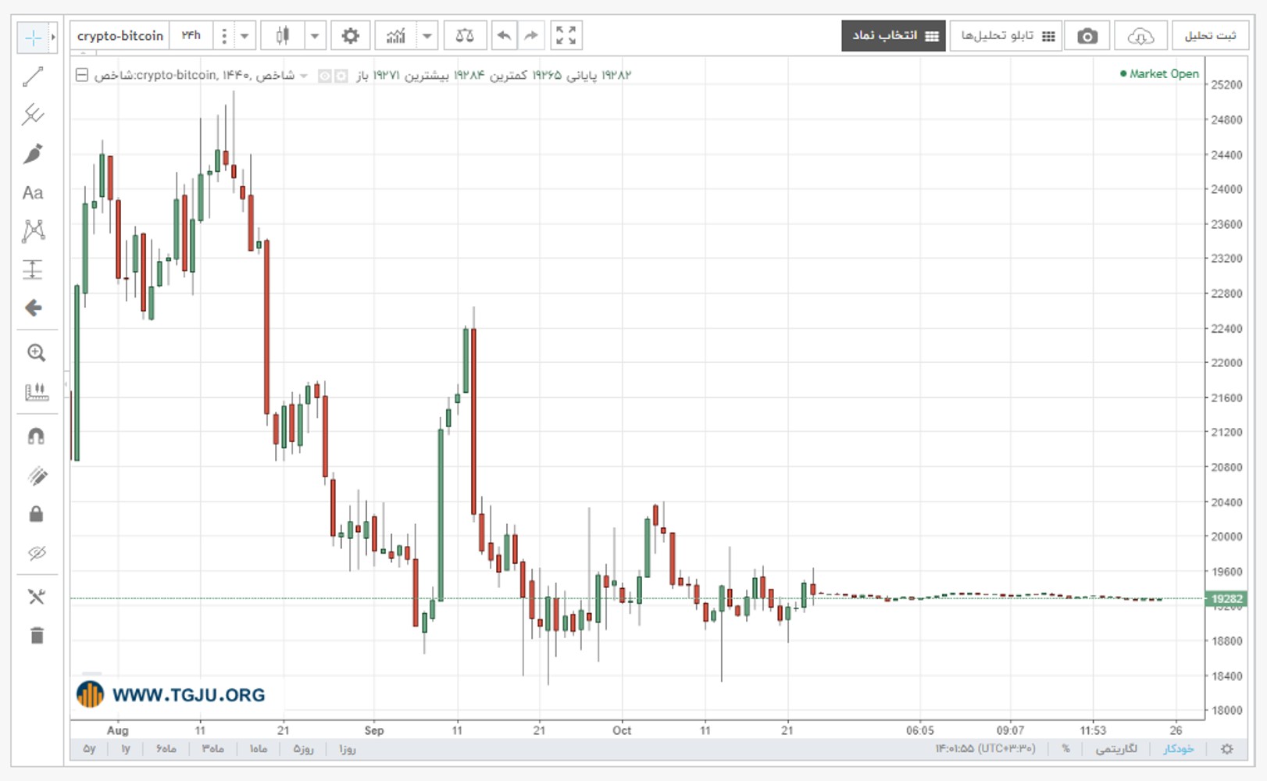Select the Aa text annotation tool
Viewport: 1267px width, 781px height.
pos(33,193)
